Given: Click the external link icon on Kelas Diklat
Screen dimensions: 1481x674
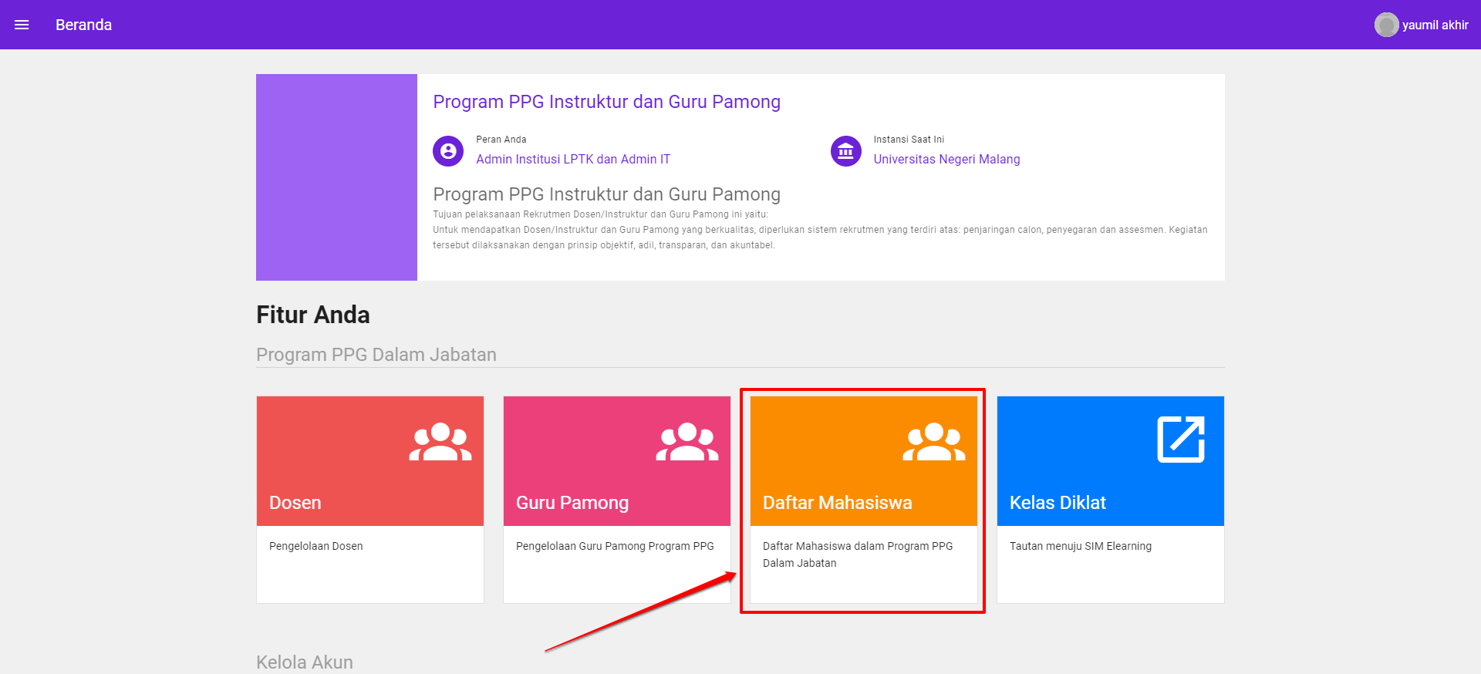Looking at the screenshot, I should tap(1181, 440).
